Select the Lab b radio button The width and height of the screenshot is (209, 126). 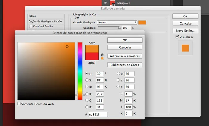[118, 86]
